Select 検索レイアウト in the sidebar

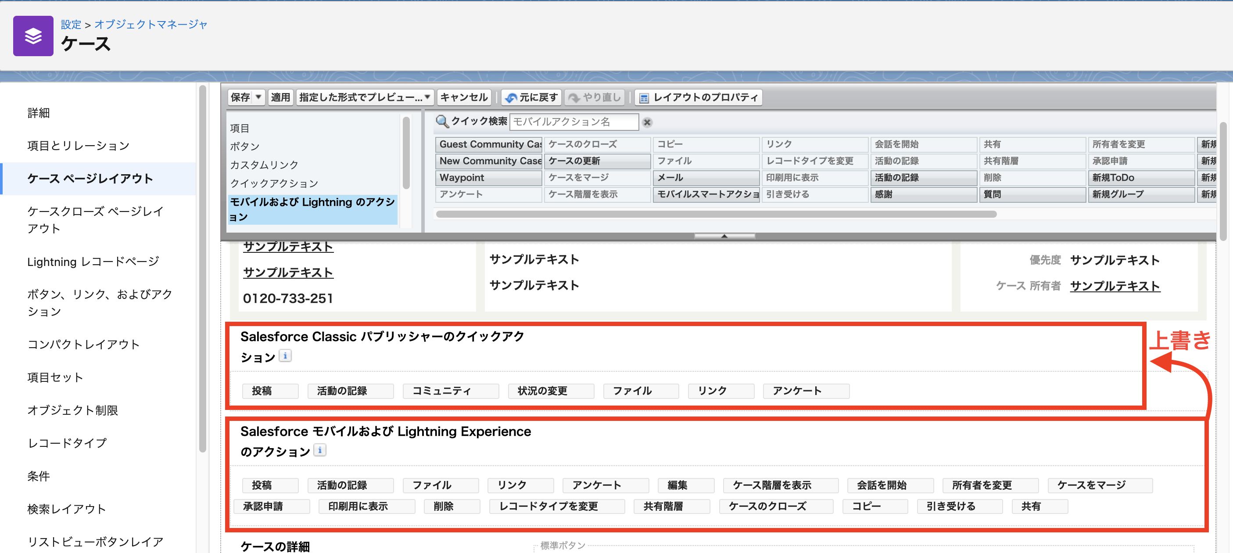tap(66, 509)
